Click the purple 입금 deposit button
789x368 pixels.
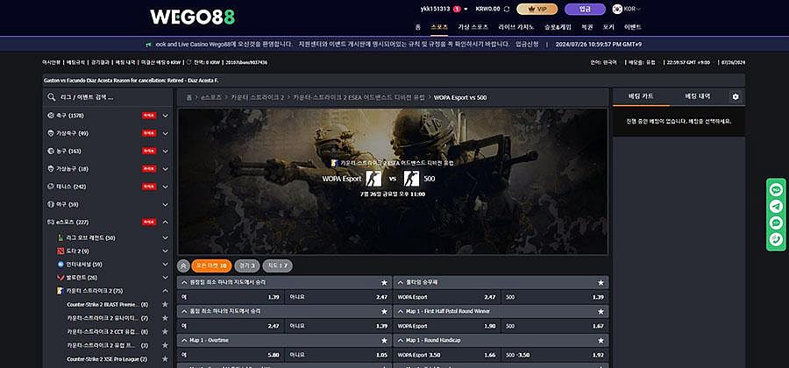point(585,9)
